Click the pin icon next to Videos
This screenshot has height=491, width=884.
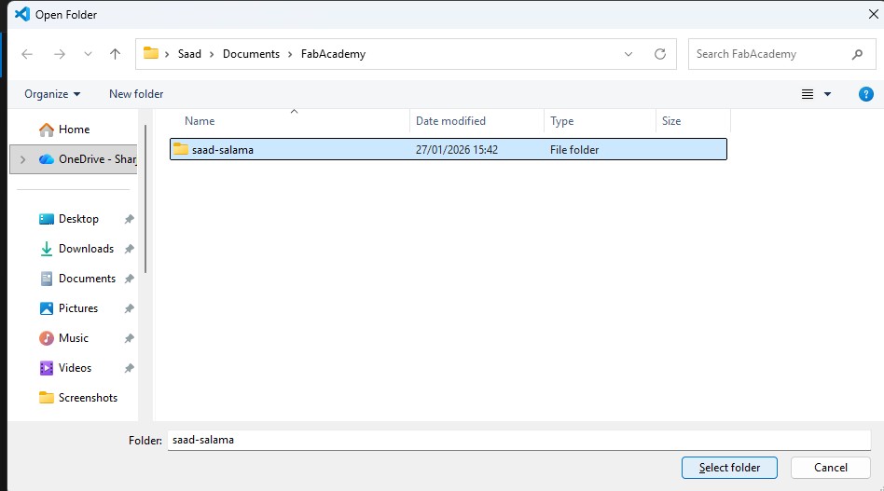pyautogui.click(x=129, y=368)
